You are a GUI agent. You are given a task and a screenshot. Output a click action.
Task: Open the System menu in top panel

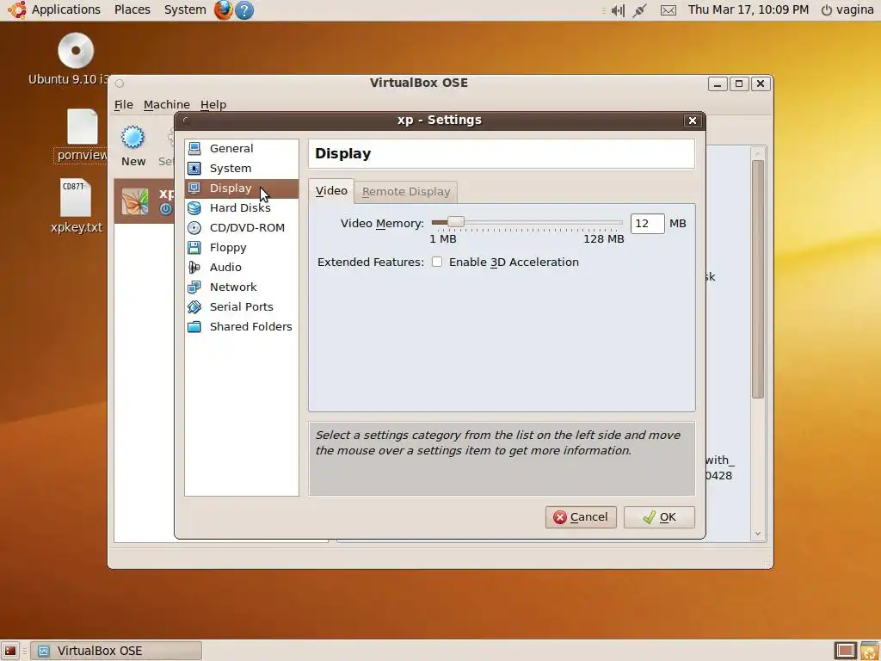[x=185, y=9]
